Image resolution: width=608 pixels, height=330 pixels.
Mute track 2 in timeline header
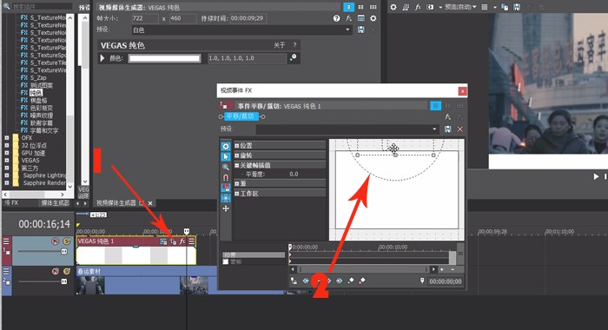point(56,271)
